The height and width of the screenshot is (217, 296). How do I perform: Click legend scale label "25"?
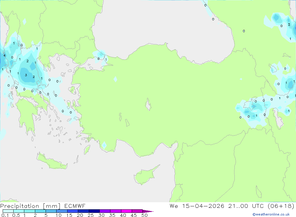pos(91,215)
